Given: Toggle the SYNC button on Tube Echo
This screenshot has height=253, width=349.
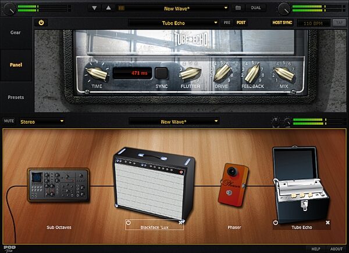Looking at the screenshot, I should (x=161, y=73).
